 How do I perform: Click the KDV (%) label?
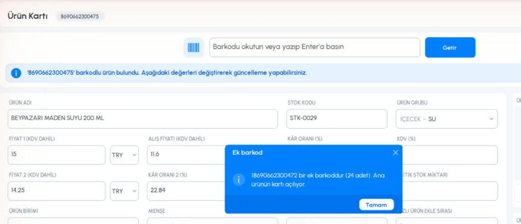point(406,139)
